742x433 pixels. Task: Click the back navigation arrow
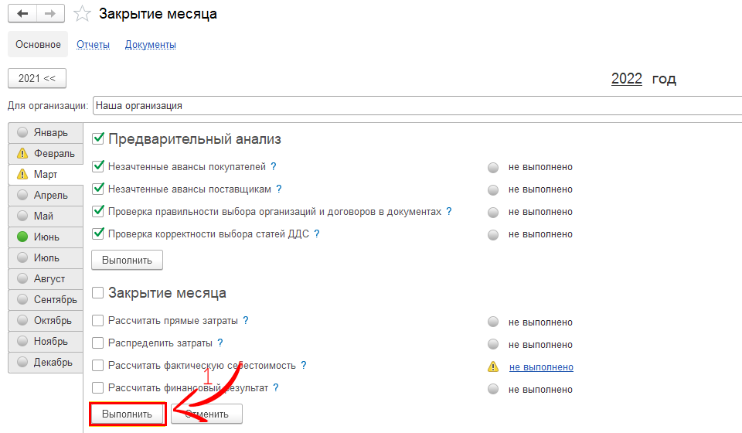click(x=22, y=14)
